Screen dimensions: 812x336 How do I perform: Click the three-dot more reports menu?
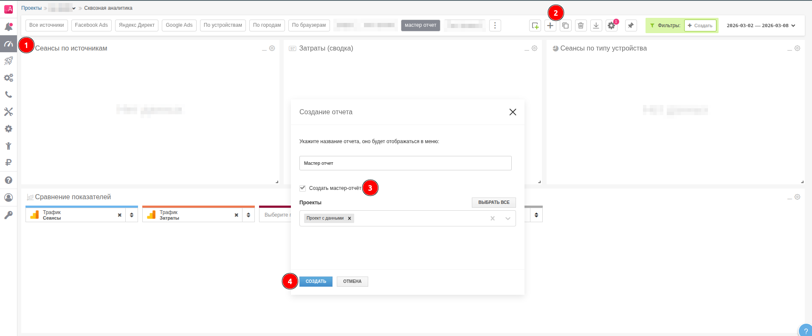coord(495,25)
